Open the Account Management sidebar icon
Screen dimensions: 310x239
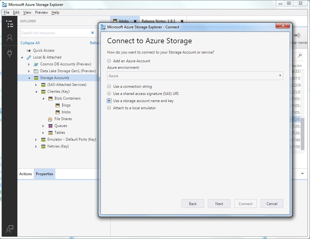pos(10,38)
